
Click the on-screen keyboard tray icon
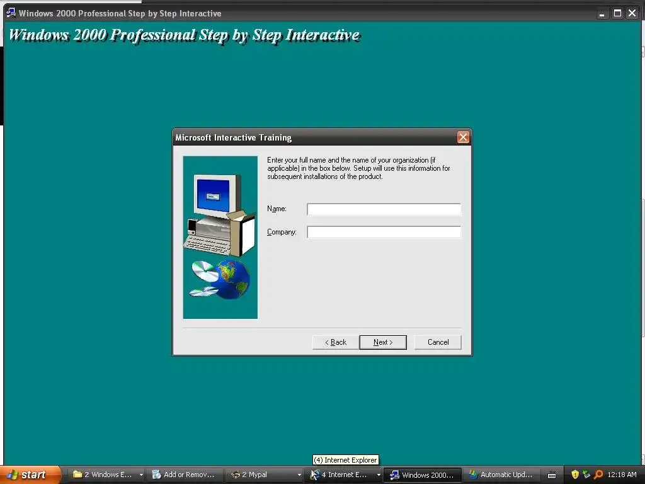(552, 475)
